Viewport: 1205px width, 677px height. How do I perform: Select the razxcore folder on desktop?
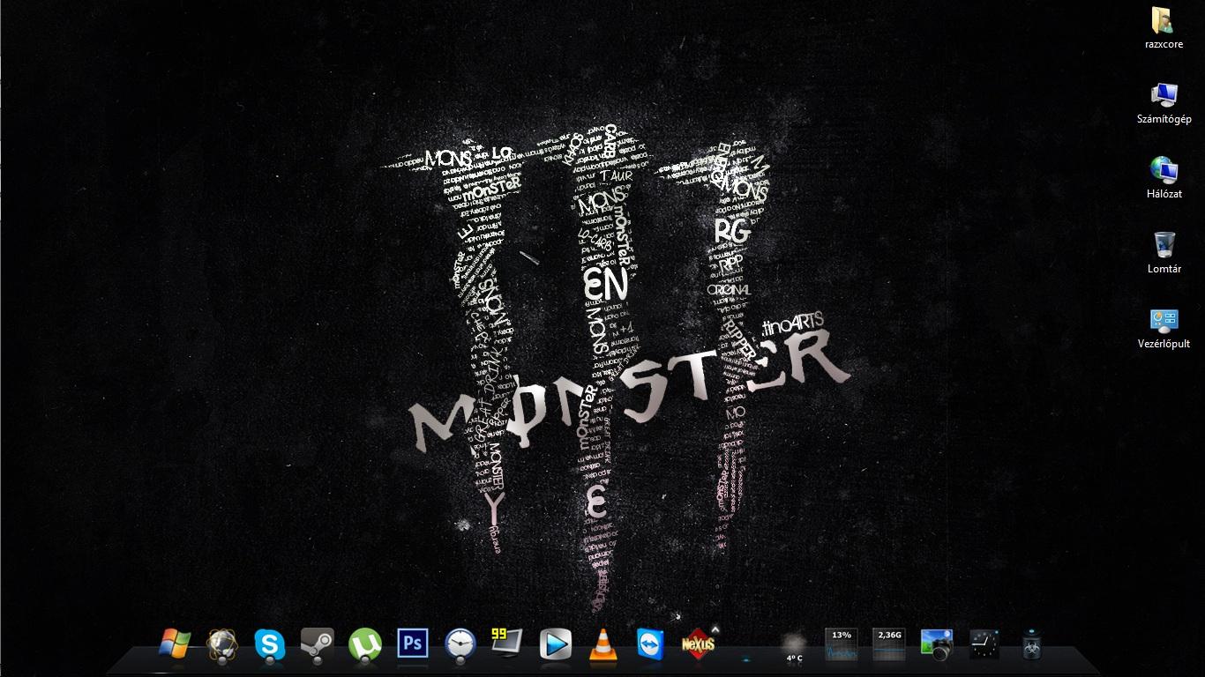click(1164, 26)
